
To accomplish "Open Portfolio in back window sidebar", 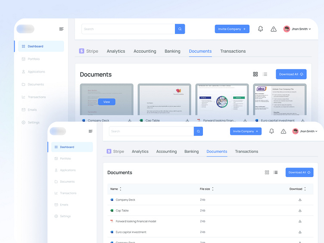I will click(x=31, y=59).
